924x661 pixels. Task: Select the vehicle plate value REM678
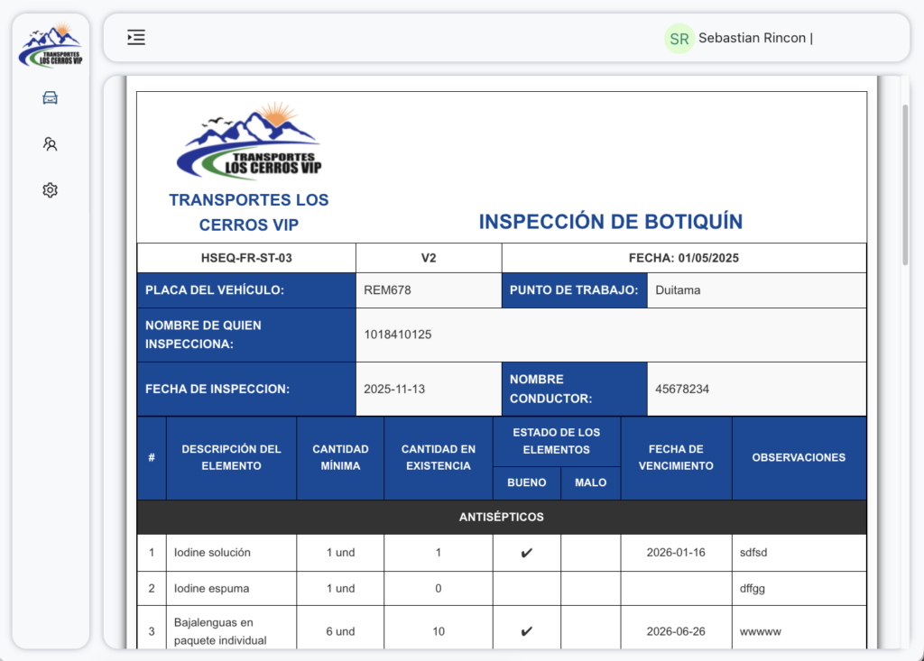pos(388,290)
